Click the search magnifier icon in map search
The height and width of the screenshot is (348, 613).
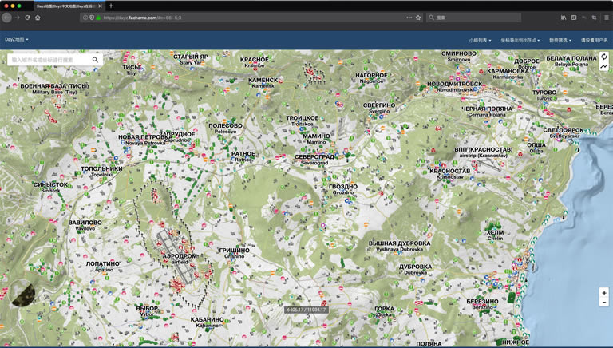pos(95,60)
